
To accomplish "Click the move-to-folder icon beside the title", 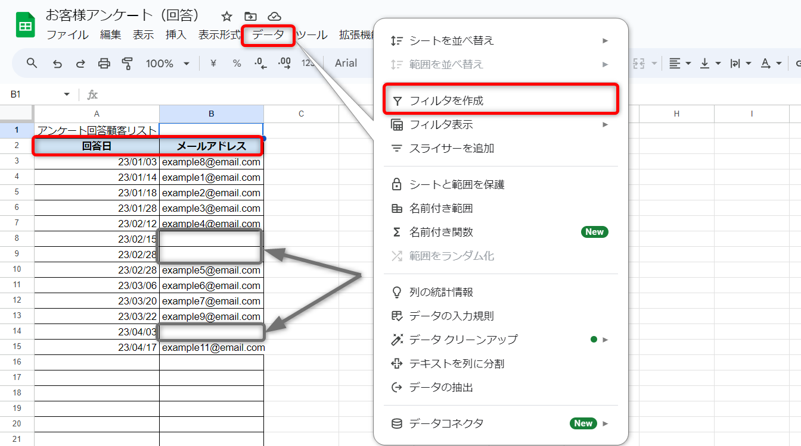I will (250, 16).
